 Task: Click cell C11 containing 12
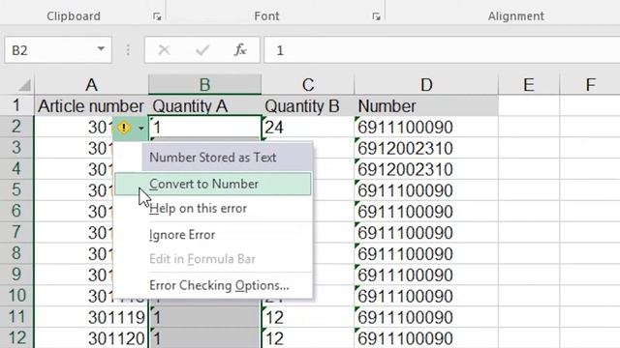[308, 317]
